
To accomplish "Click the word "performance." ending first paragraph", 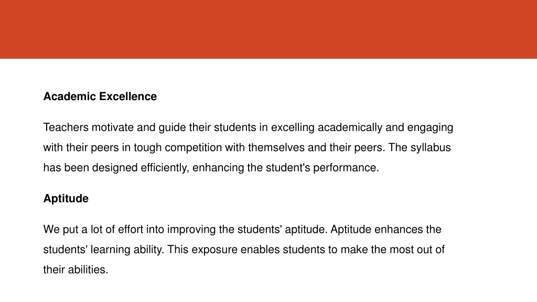I will (346, 168).
